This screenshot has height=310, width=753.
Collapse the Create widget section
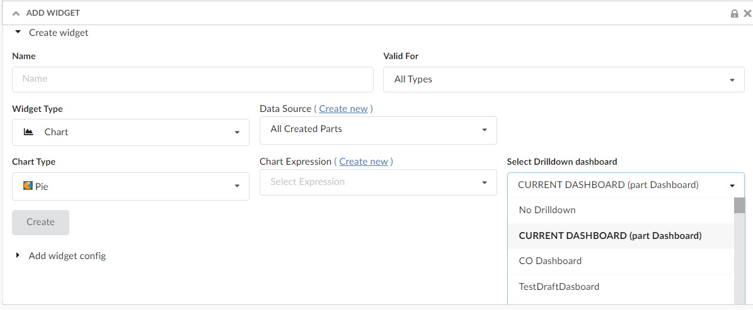(18, 32)
